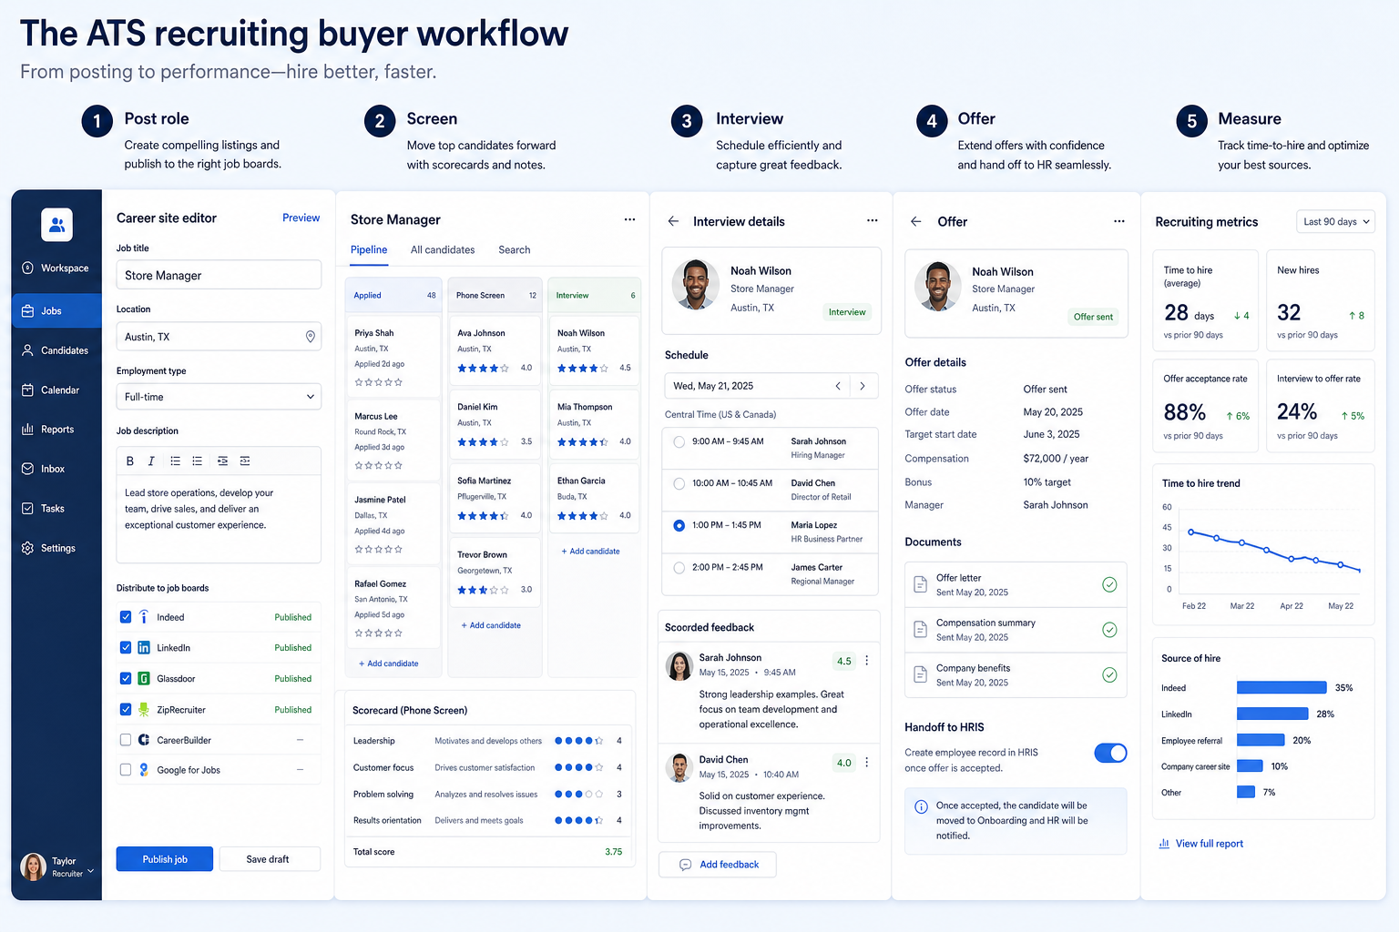Go to previous day in Schedule
Image resolution: width=1399 pixels, height=932 pixels.
coord(838,386)
